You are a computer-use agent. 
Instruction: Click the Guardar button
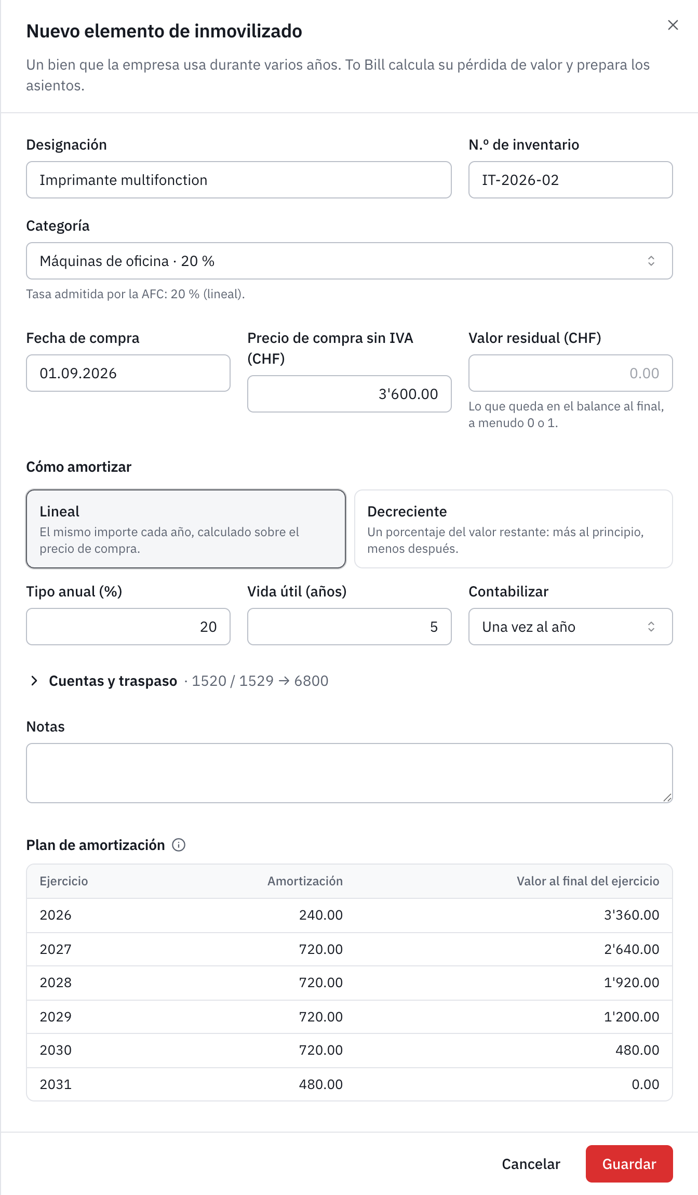[629, 1164]
